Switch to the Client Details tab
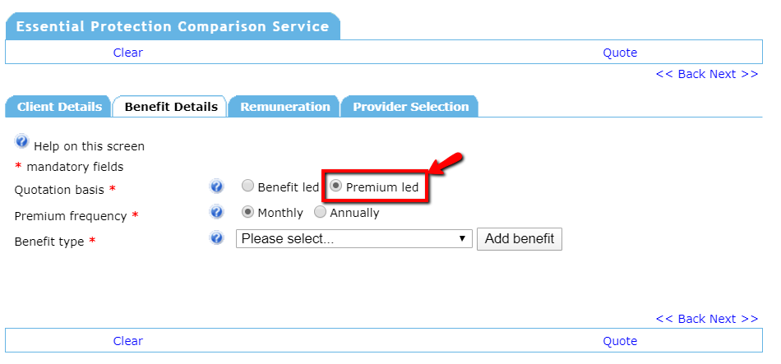The image size is (781, 364). click(x=59, y=107)
